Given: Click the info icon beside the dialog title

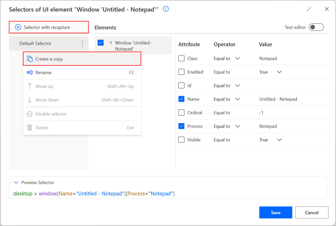Looking at the screenshot, I should click(165, 9).
